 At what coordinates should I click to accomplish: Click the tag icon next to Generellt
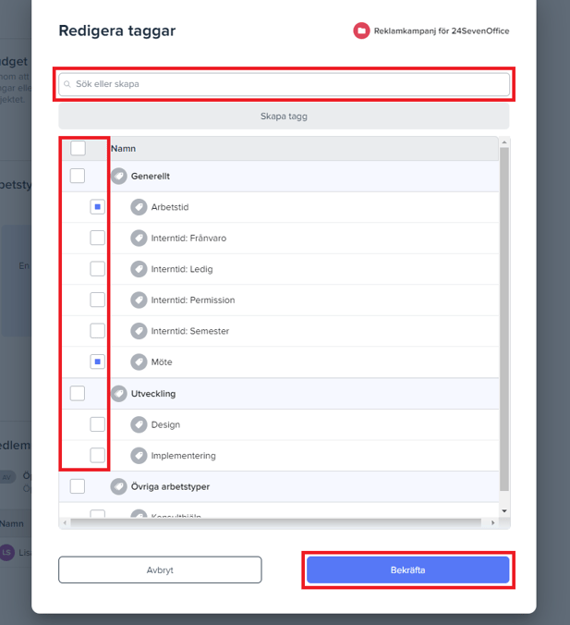point(119,176)
